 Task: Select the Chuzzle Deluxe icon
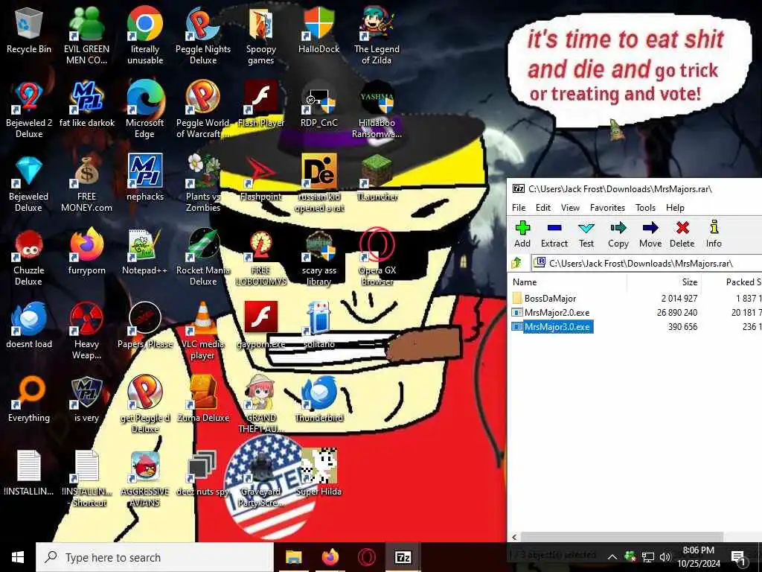tap(29, 258)
